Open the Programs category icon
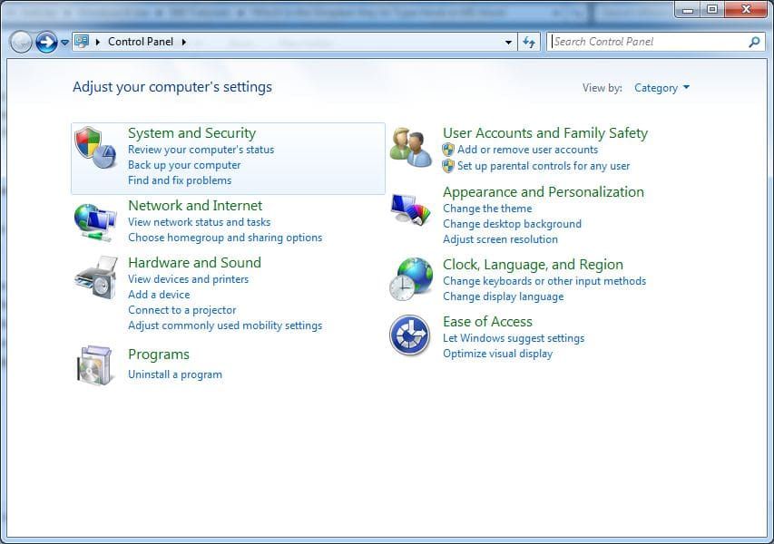The height and width of the screenshot is (544, 774). coord(95,364)
